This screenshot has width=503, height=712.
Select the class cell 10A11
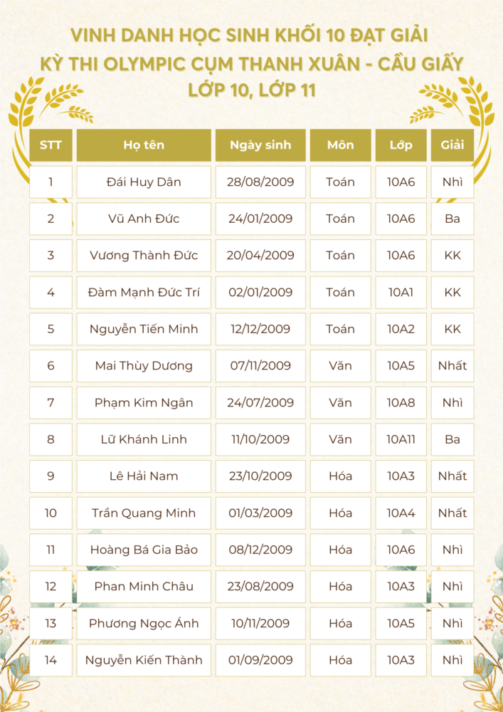[x=401, y=439]
